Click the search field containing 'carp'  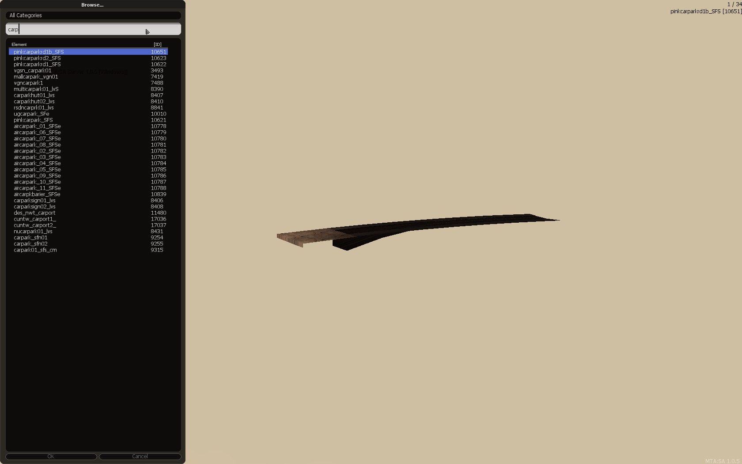coord(93,29)
